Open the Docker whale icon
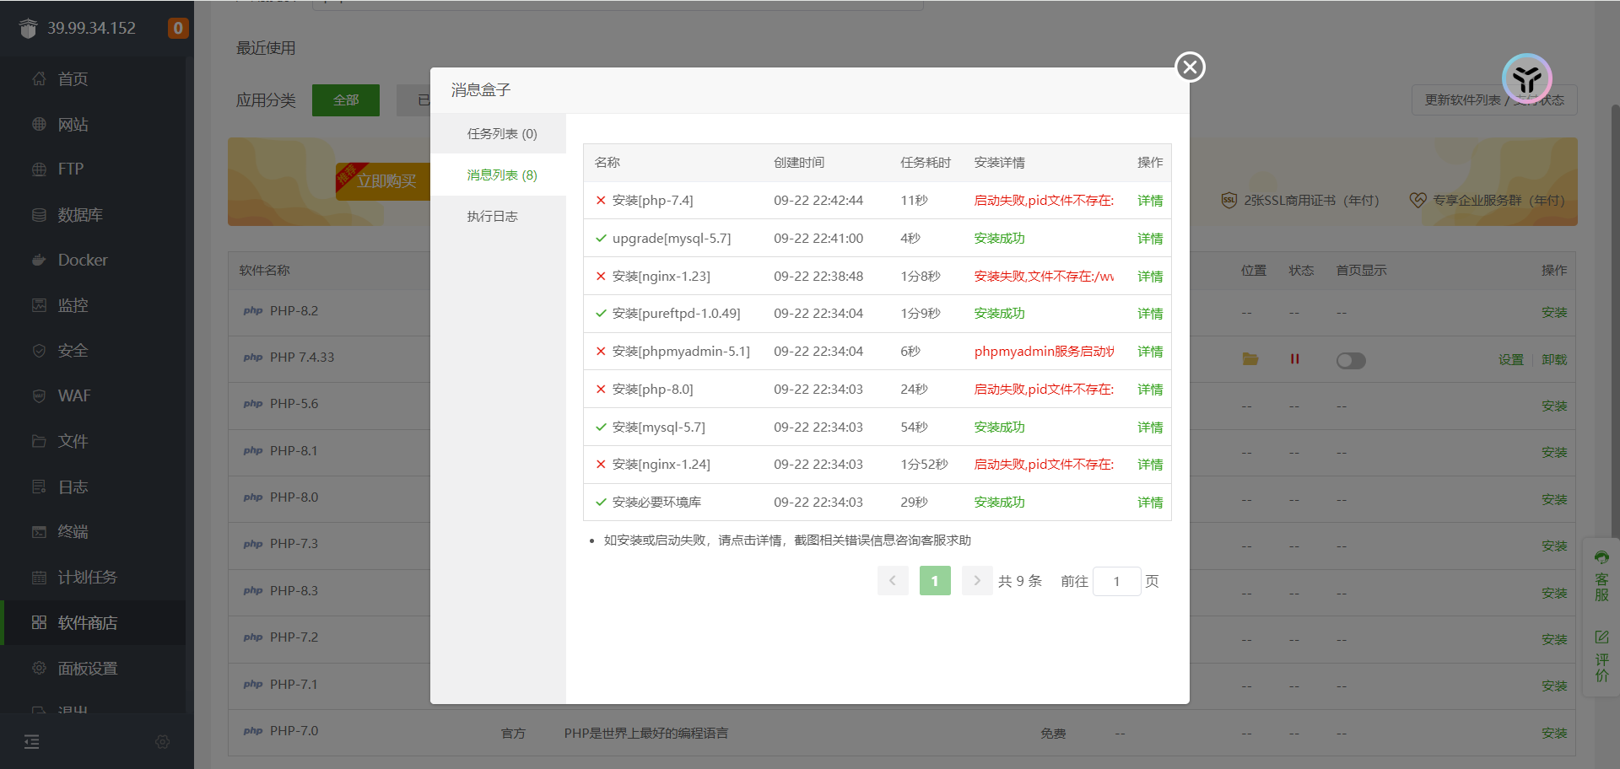The width and height of the screenshot is (1620, 769). pyautogui.click(x=39, y=260)
